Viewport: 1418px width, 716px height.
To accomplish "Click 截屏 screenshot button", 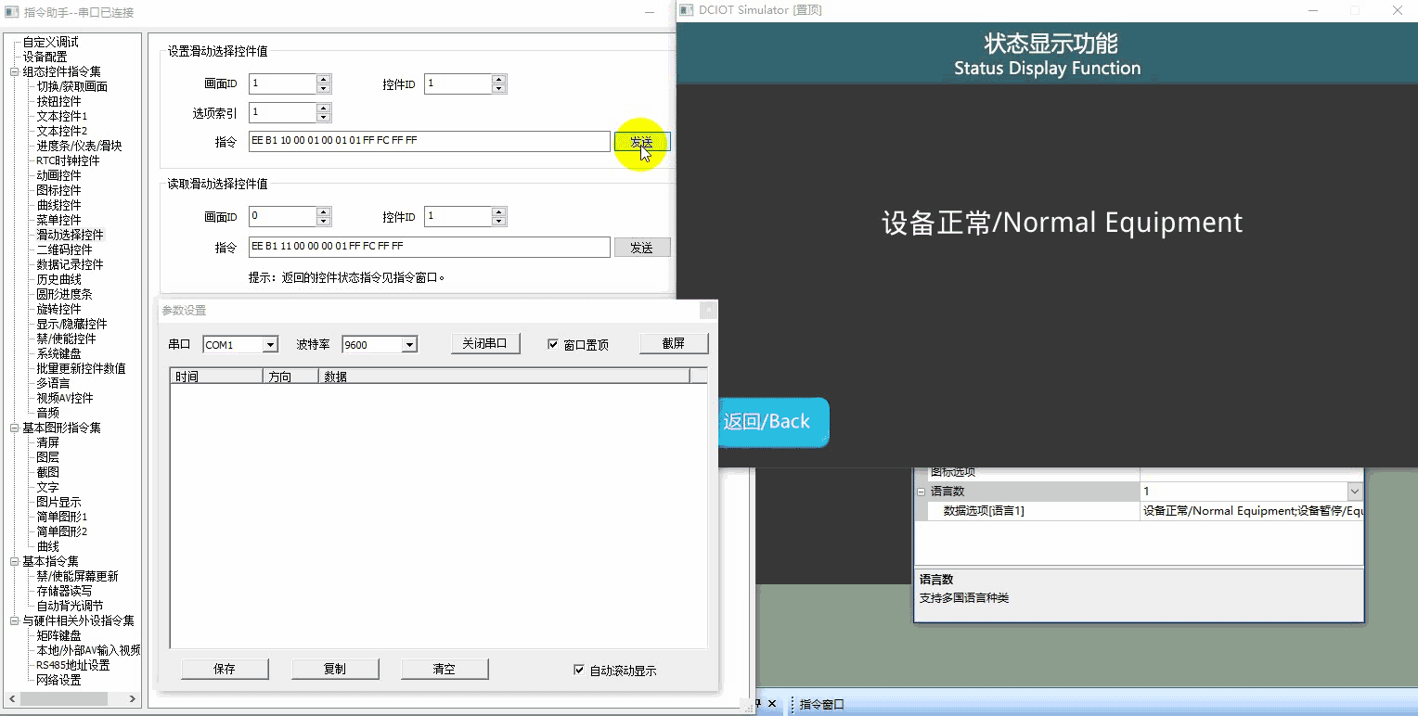I will point(673,343).
